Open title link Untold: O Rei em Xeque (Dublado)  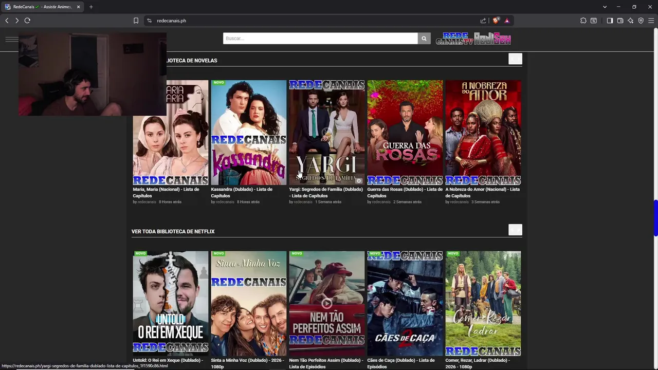[x=168, y=360]
